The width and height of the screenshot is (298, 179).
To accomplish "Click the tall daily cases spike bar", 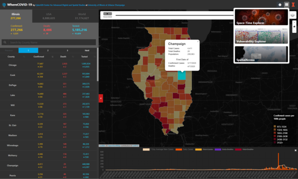I will [x=278, y=161].
